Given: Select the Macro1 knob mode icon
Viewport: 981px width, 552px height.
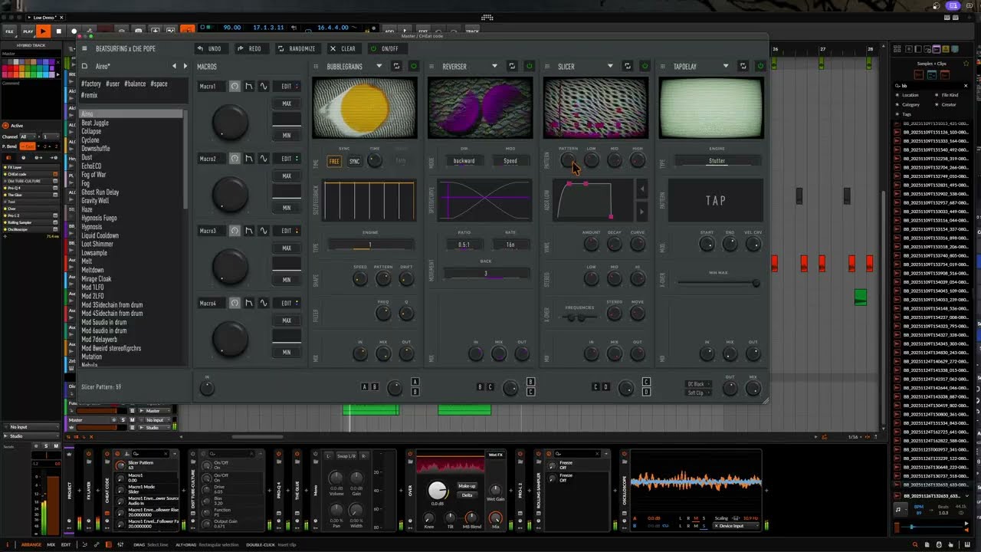Looking at the screenshot, I should click(235, 87).
